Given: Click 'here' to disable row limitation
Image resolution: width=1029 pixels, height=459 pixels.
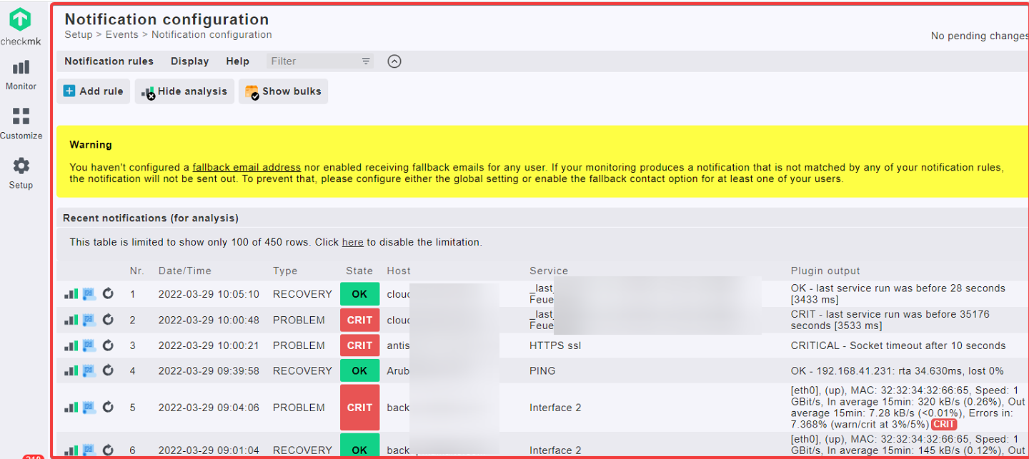Looking at the screenshot, I should tap(352, 242).
